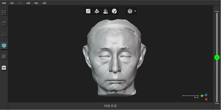
Task: Click the blue Z axis gizmo
Action: (206, 95)
